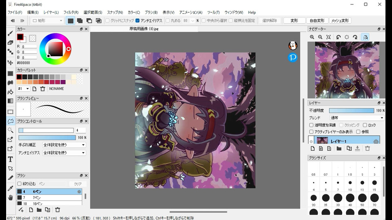Check 透明度を保護 in the layer panel
This screenshot has height=220, width=392.
[311, 125]
